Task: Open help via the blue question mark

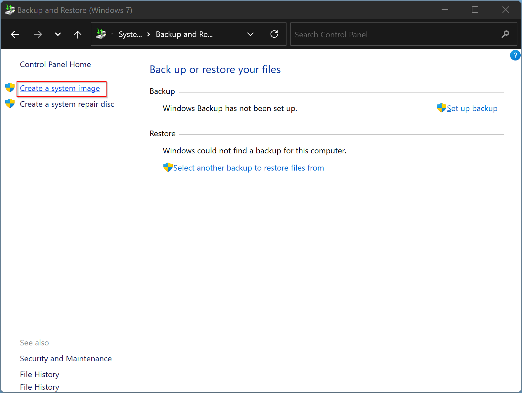Action: click(515, 55)
